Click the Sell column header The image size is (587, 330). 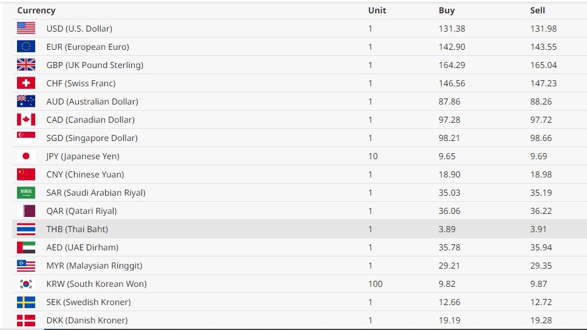pos(537,10)
